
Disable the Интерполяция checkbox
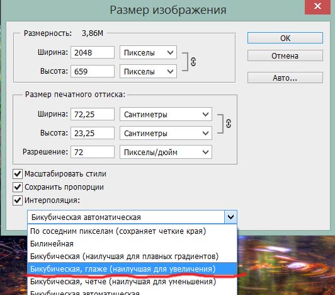[18, 200]
